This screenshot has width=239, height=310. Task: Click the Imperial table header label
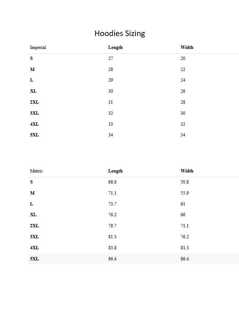(38, 47)
